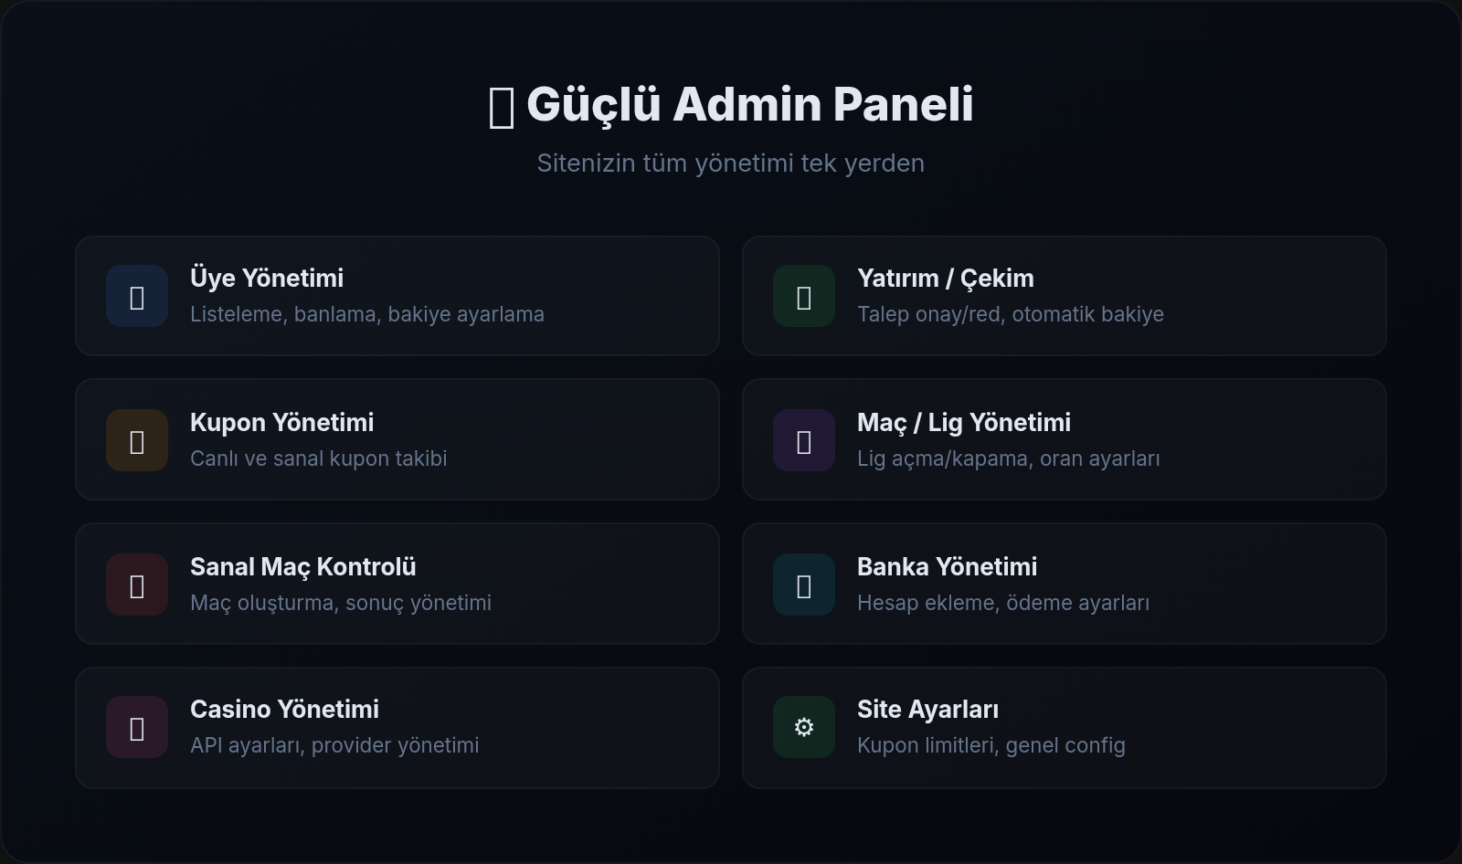Open the Site Ayarları title
The height and width of the screenshot is (864, 1462).
(x=927, y=709)
